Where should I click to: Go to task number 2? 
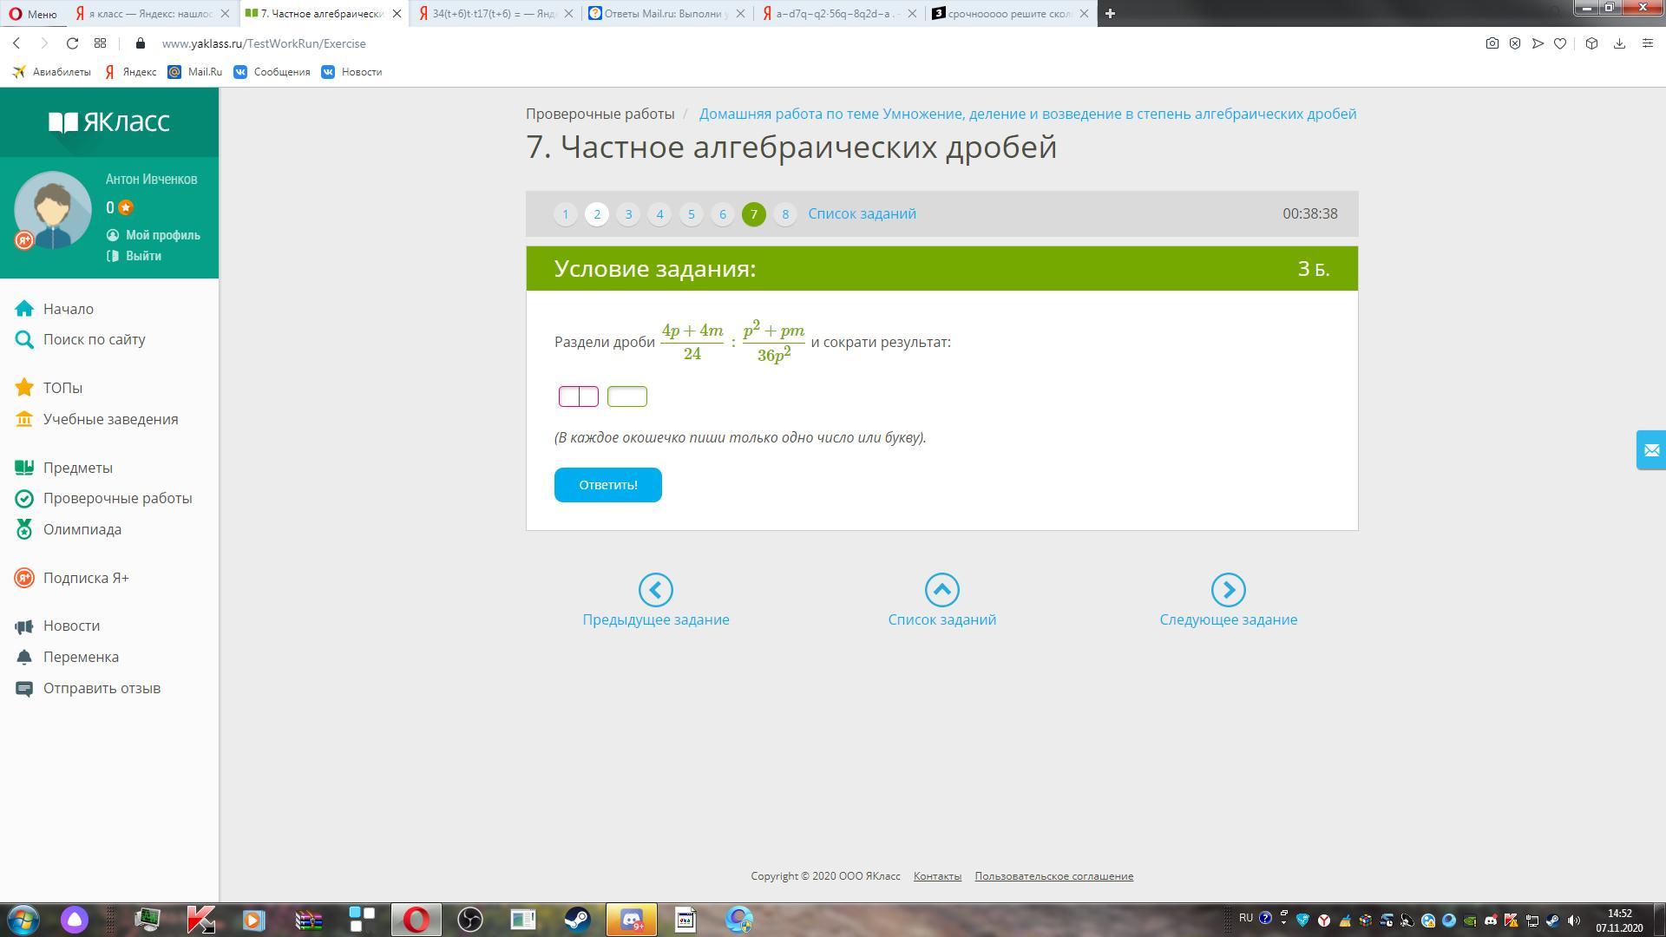click(x=597, y=214)
